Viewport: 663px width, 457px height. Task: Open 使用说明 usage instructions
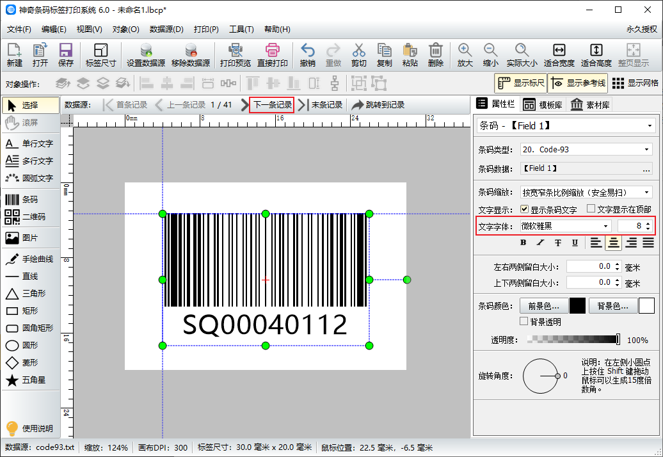29,428
